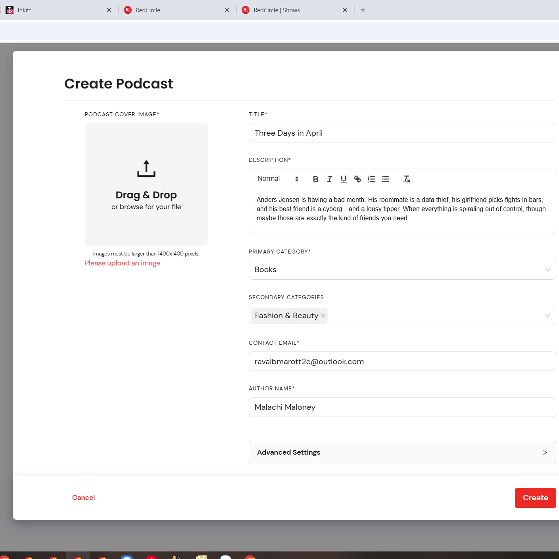Open a new browser tab
The height and width of the screenshot is (559, 559).
[363, 10]
